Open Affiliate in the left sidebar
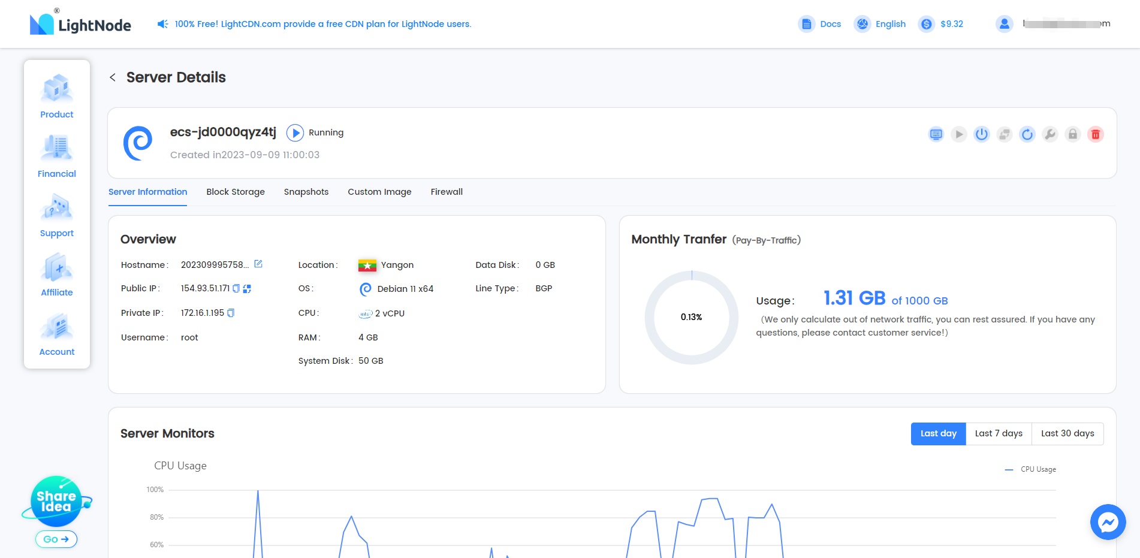The width and height of the screenshot is (1140, 558). 57,275
